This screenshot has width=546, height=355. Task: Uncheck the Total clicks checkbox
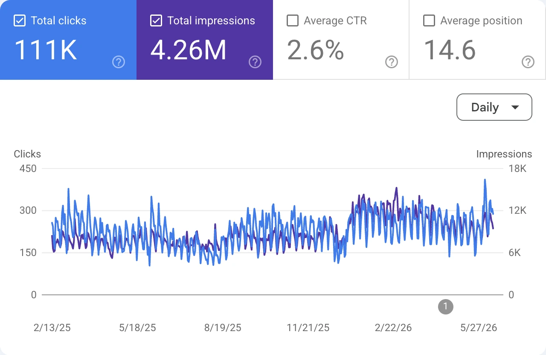(20, 20)
